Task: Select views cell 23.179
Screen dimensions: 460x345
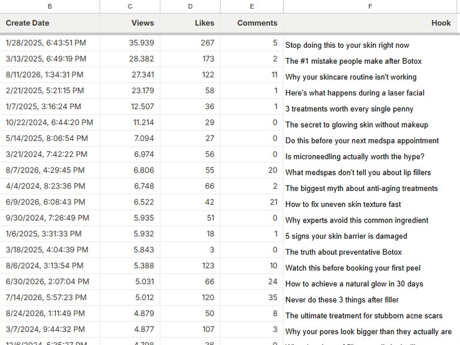Action: tap(130, 90)
